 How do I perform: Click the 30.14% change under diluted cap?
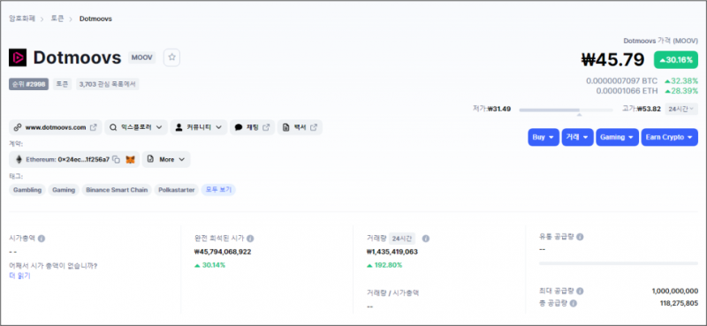[x=209, y=265]
